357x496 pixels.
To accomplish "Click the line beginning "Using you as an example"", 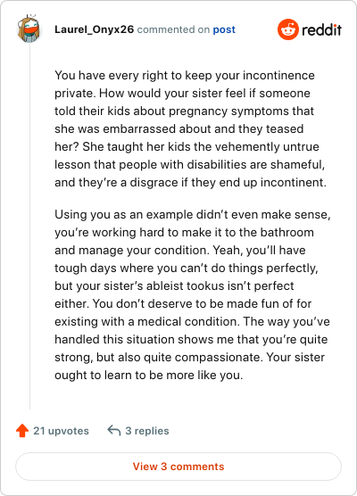I will (x=193, y=214).
